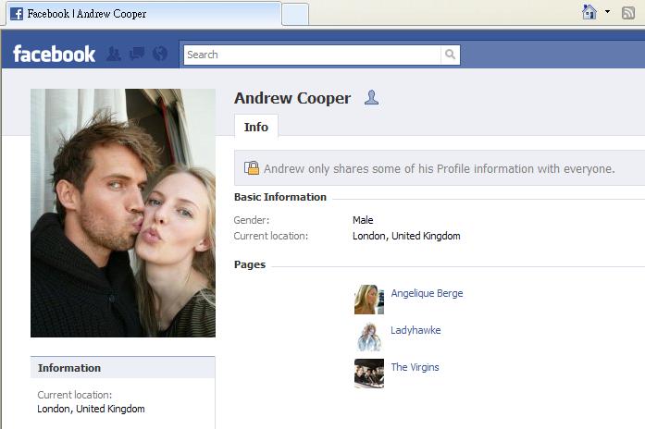Click the search magnifier button
The height and width of the screenshot is (429, 645).
click(x=450, y=55)
